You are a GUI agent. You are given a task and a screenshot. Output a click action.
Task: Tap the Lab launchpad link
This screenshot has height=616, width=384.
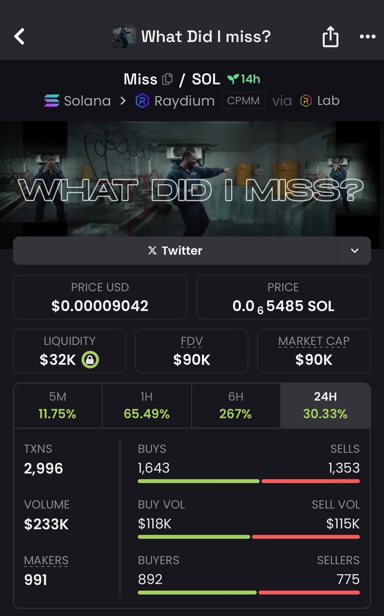click(320, 101)
